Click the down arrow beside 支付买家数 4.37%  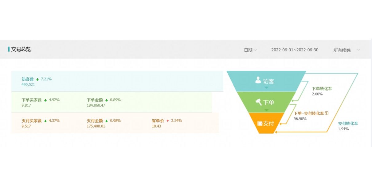coord(45,121)
